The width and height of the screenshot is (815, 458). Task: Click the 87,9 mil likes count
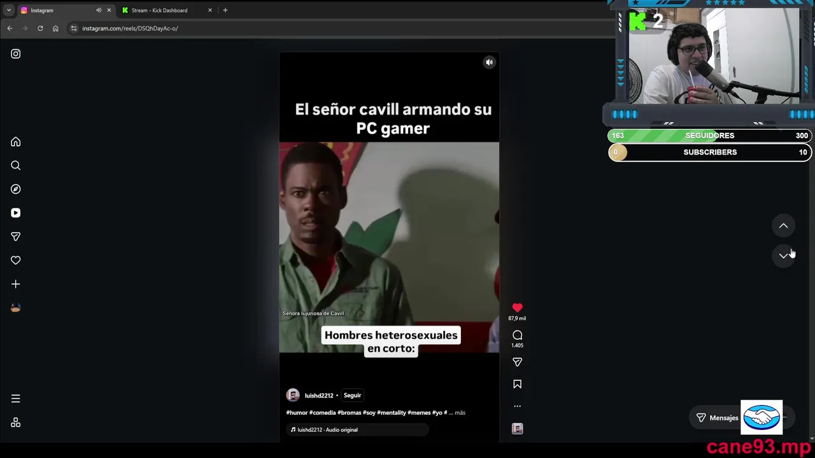click(x=517, y=318)
